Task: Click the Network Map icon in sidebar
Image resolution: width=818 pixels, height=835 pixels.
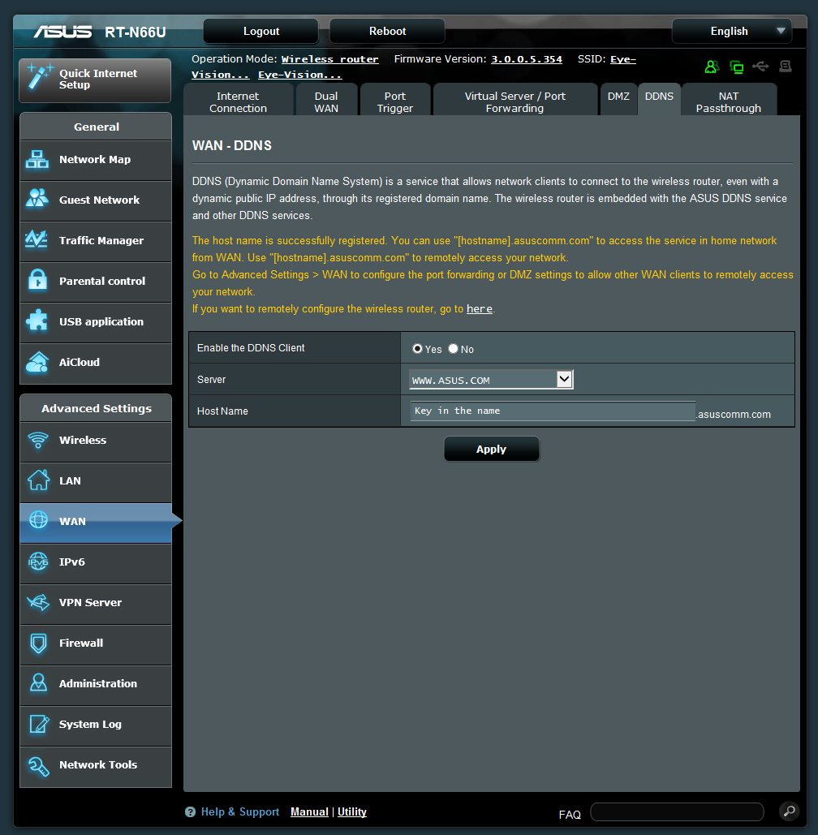Action: pos(37,160)
